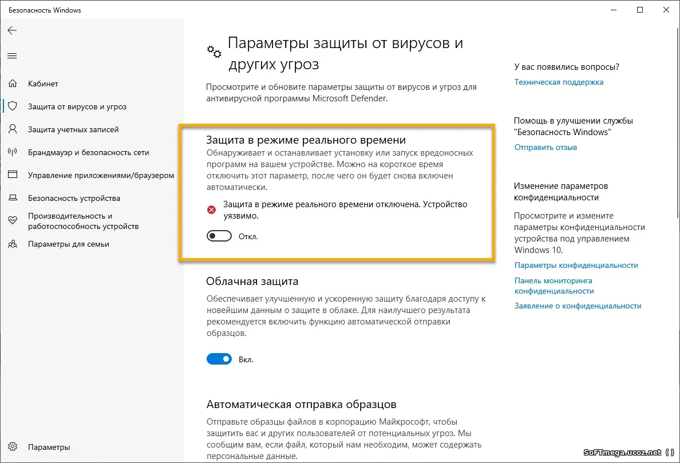Screen dimensions: 680x463
Task: Click the gears icon beside the page title
Action: click(214, 52)
